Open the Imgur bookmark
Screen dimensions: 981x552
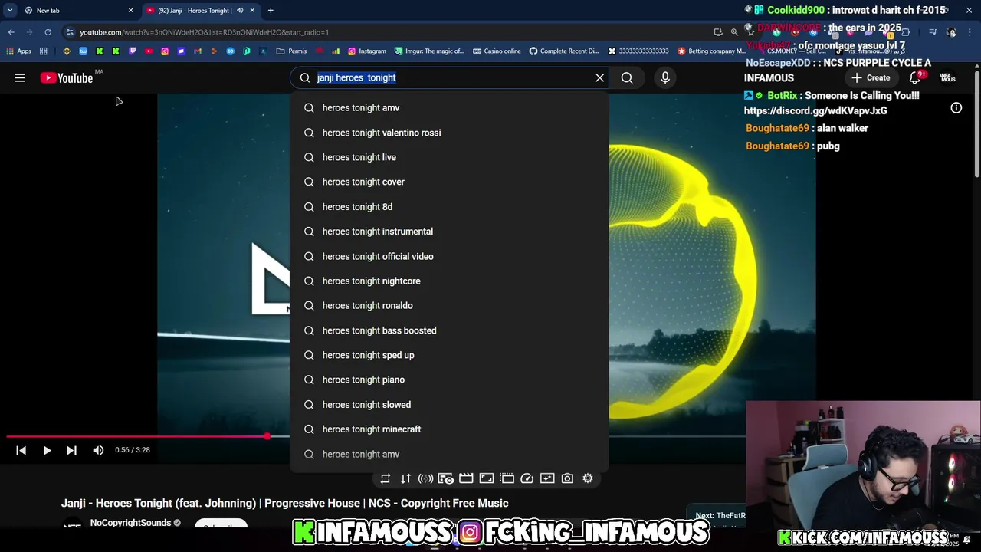[429, 51]
